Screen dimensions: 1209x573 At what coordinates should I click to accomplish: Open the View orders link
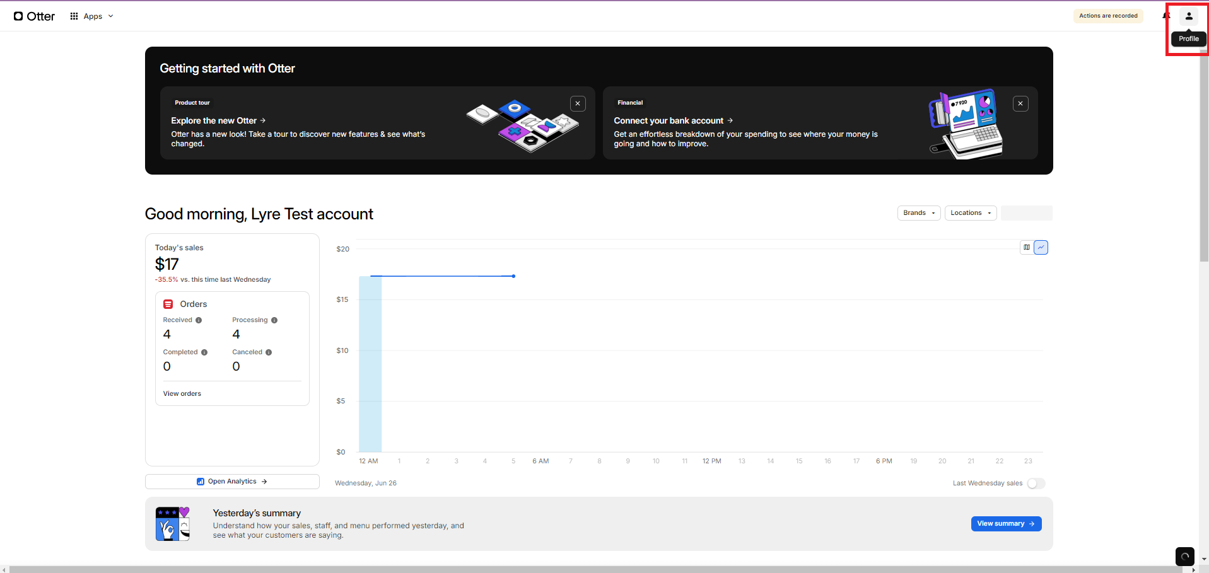point(182,394)
